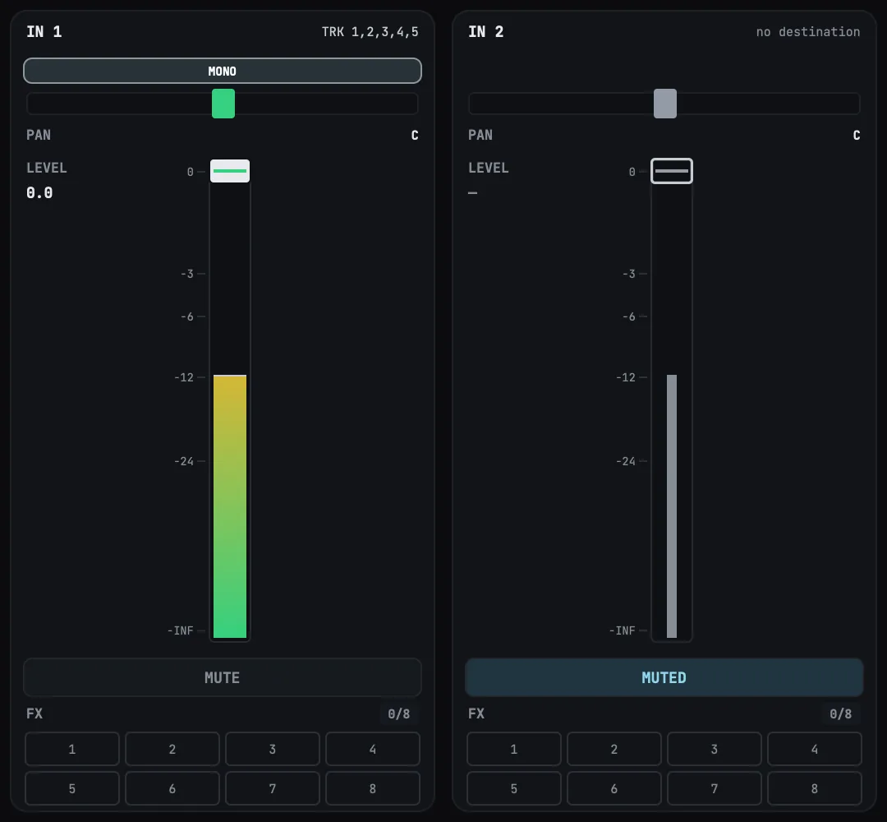Image resolution: width=887 pixels, height=822 pixels.
Task: Select FX slot 2 on IN 2
Action: [614, 749]
